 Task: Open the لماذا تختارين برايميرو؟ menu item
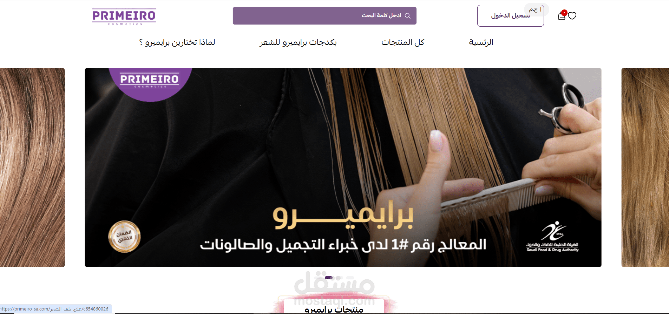pyautogui.click(x=177, y=42)
